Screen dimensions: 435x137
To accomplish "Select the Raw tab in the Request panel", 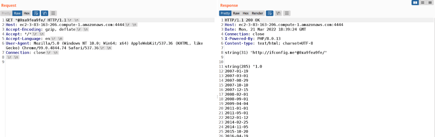I will 17,13.
